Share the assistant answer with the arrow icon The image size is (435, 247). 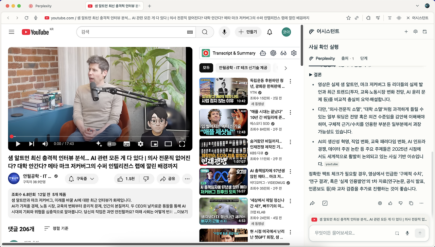click(x=312, y=203)
